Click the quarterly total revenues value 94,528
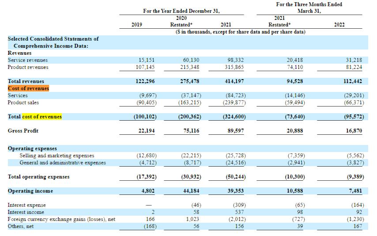This screenshot has width=377, height=236. point(295,81)
